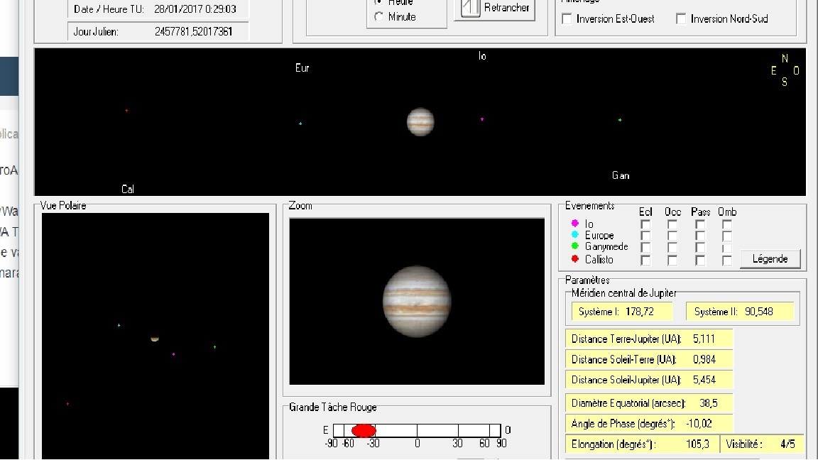Enable Inversion Nord-Sud checkbox

pos(681,19)
